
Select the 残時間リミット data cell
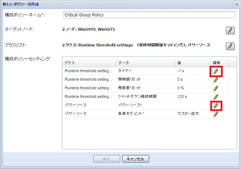tap(145, 80)
